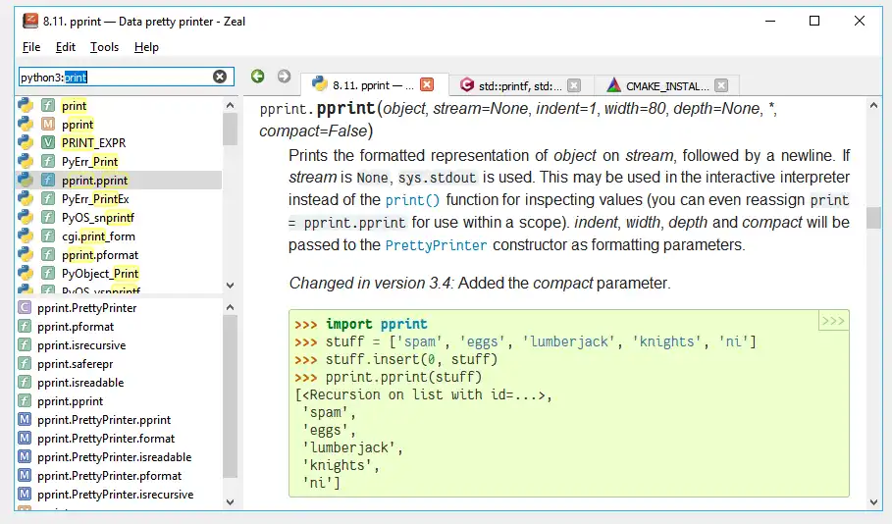Viewport: 892px width, 524px height.
Task: Click module icon beside pprint result
Action: (48, 124)
